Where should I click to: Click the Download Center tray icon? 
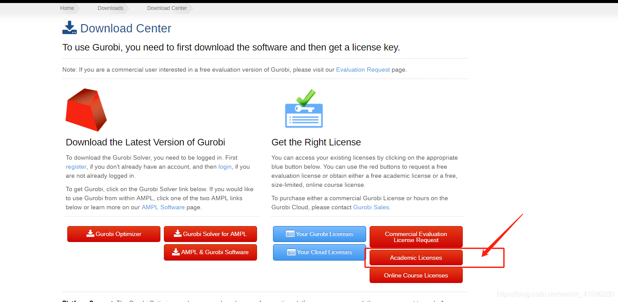tap(69, 28)
